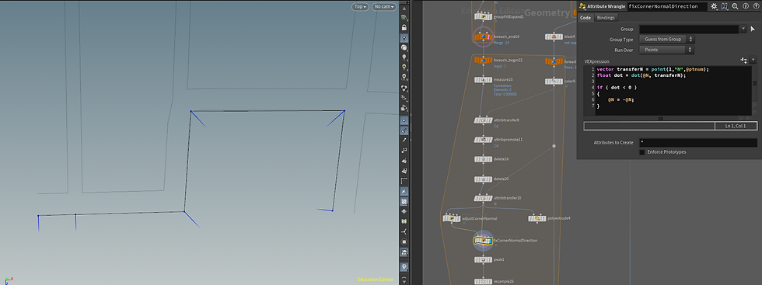Select the delete20 node
The width and height of the screenshot is (762, 285).
tap(483, 179)
